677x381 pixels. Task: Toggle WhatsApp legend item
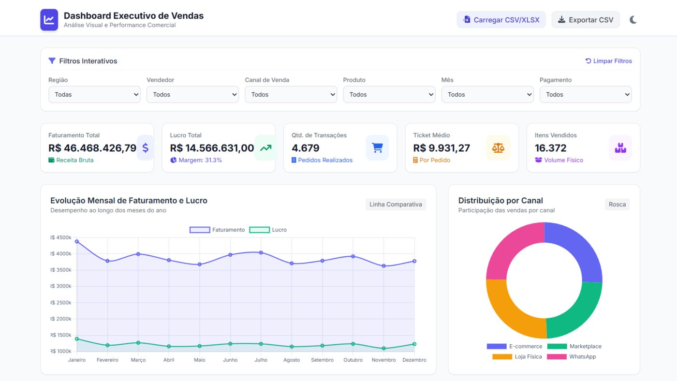[x=571, y=357]
